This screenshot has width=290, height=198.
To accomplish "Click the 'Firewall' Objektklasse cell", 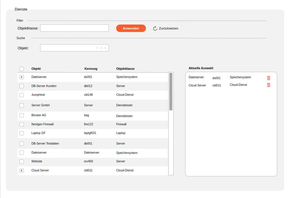I will (121, 124).
